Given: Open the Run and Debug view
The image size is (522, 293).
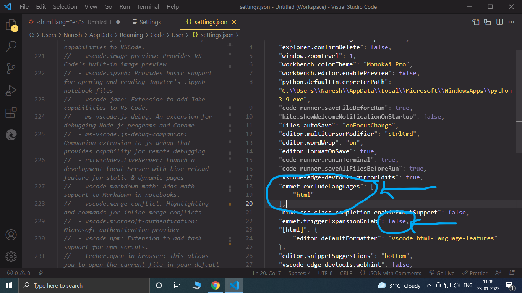Looking at the screenshot, I should (11, 91).
